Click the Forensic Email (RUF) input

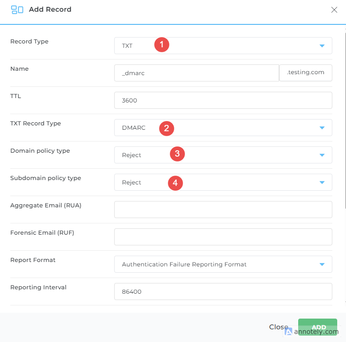[x=223, y=237]
